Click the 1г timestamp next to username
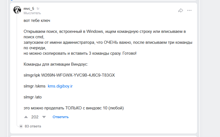Image resolution: width=220 pixels, height=137 pixels. pyautogui.click(x=38, y=8)
